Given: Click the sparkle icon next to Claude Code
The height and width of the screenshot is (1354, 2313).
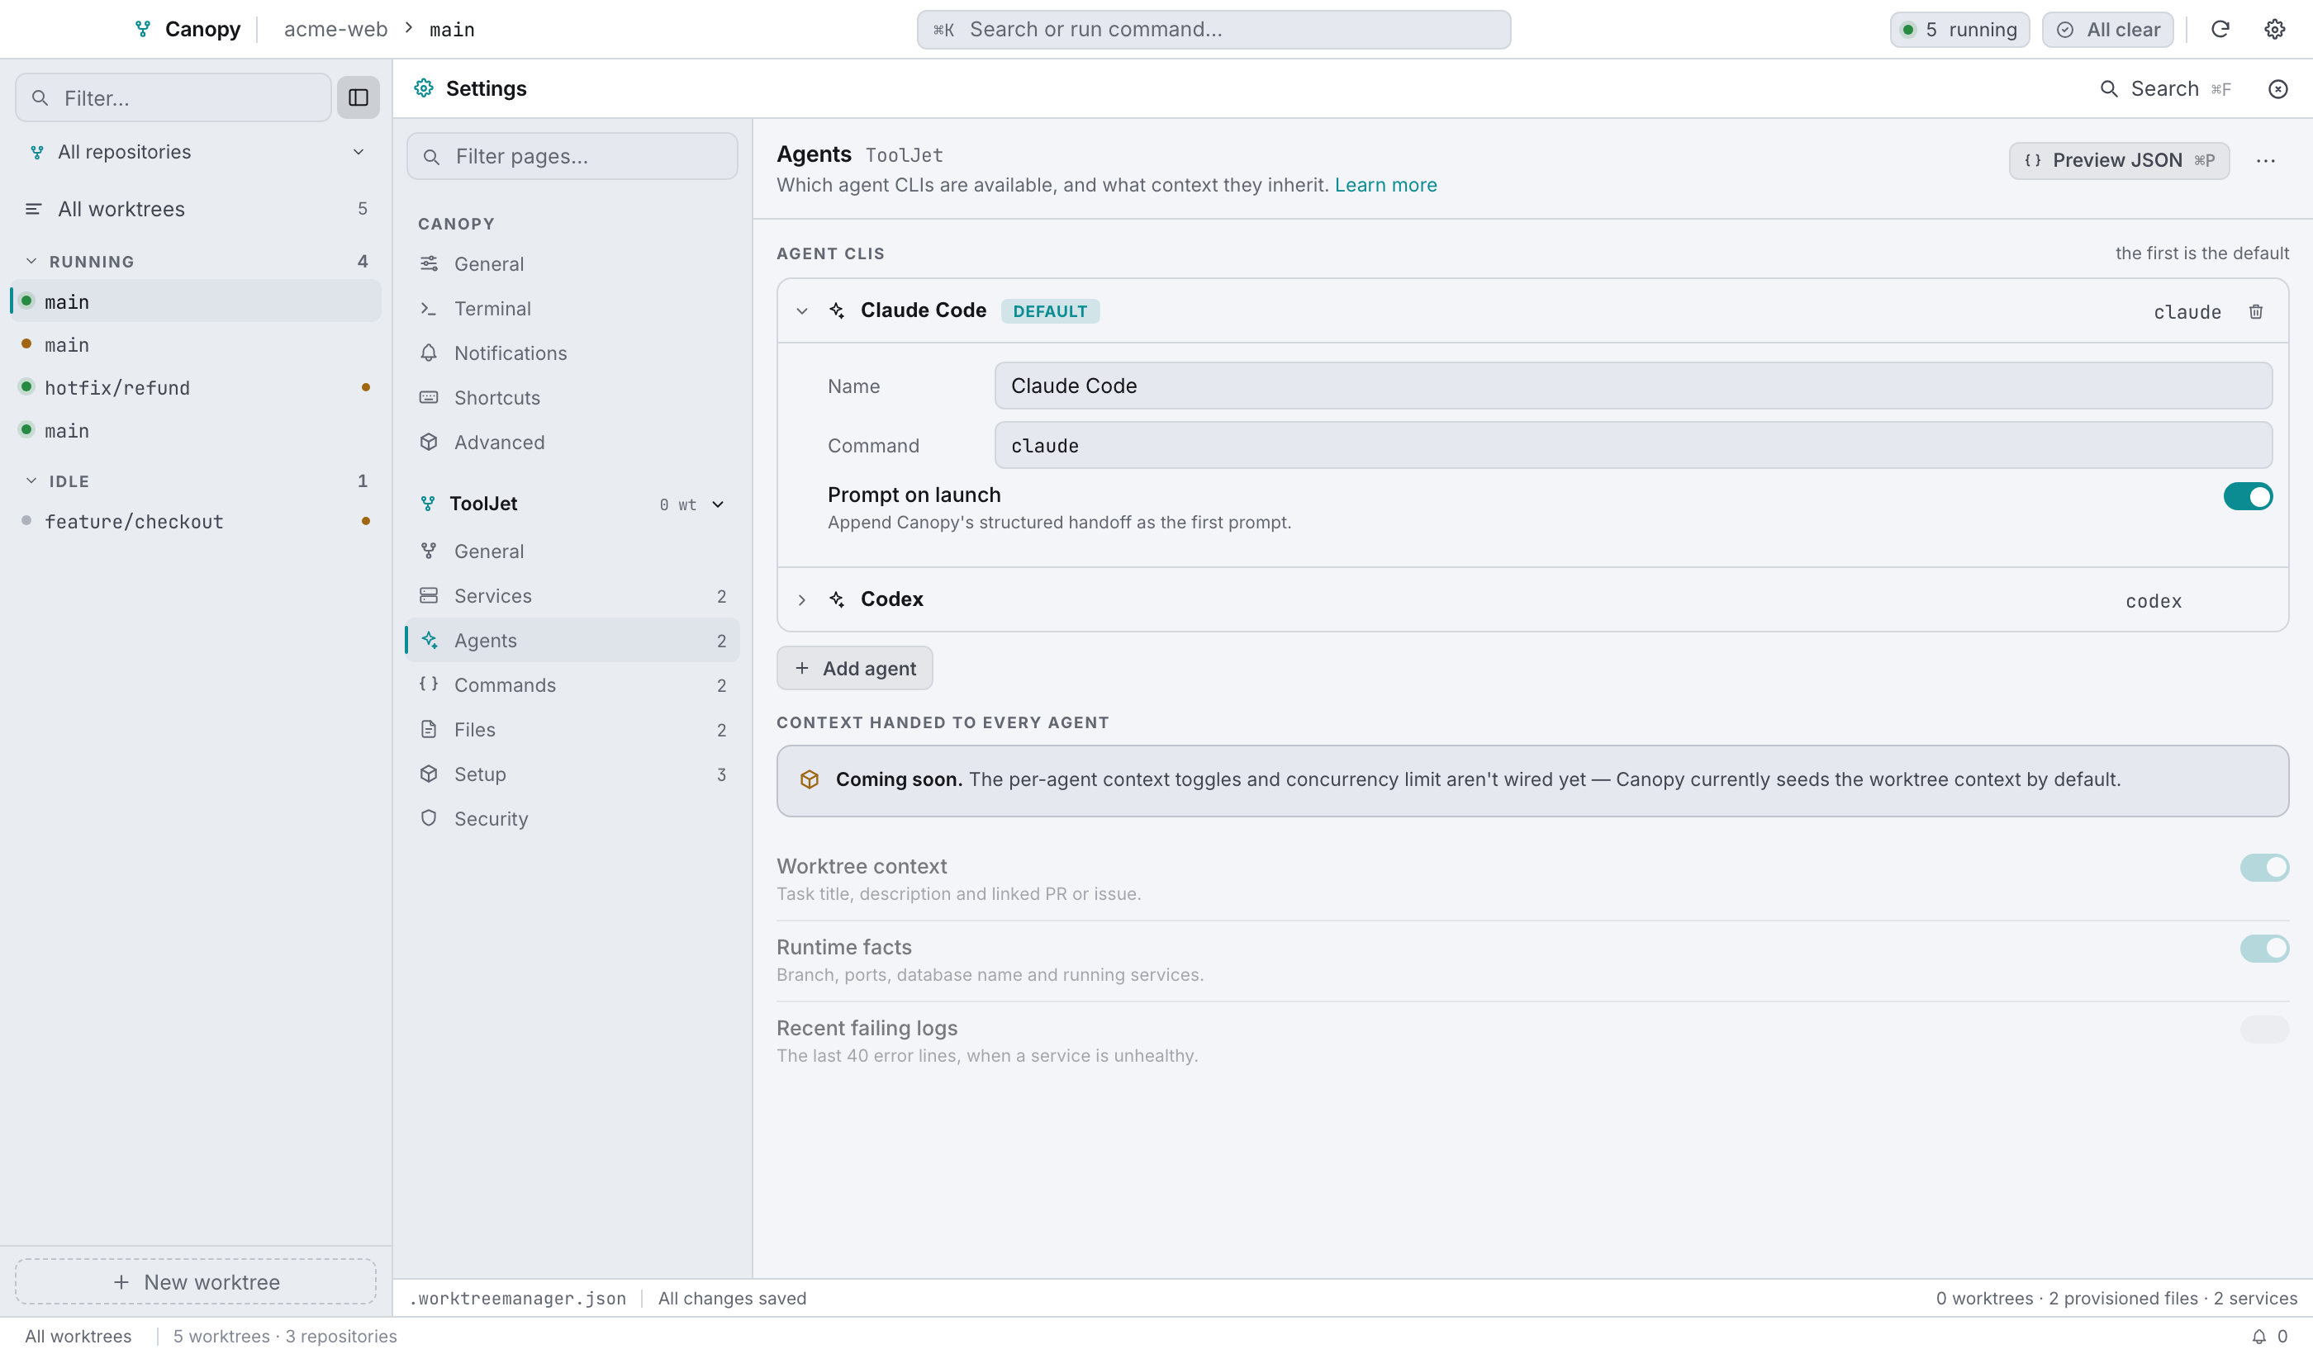Looking at the screenshot, I should coord(836,310).
